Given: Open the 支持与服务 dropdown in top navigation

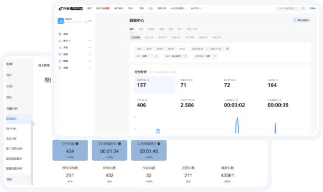Looking at the screenshot, I should point(179,8).
